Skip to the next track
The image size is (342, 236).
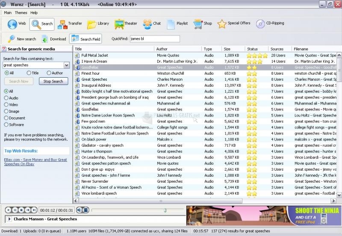click(x=34, y=210)
